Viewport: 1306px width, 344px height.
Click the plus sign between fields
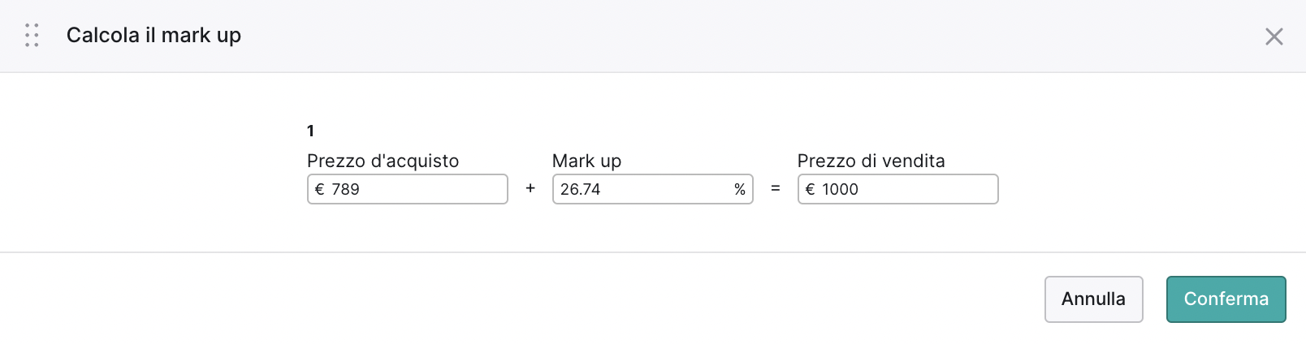click(x=530, y=188)
